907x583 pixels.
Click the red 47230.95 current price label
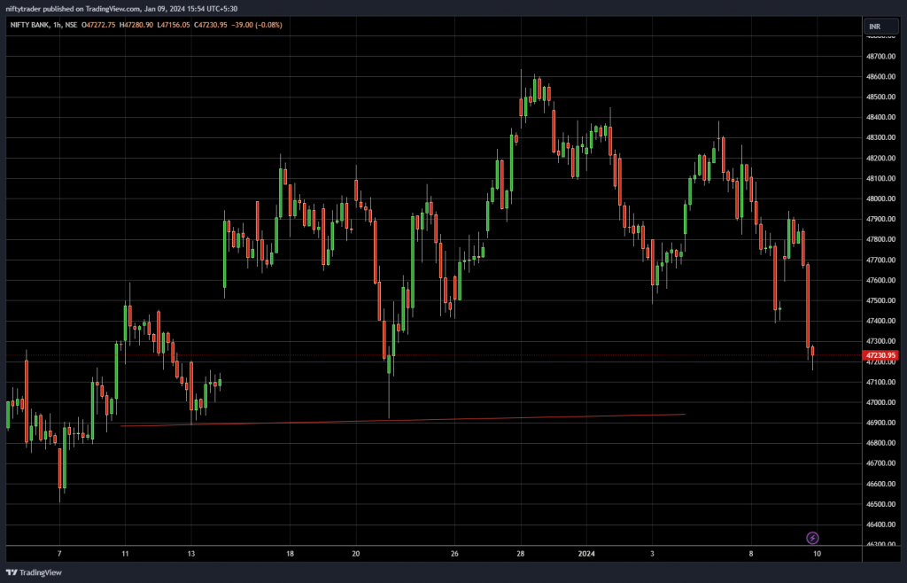coord(880,355)
